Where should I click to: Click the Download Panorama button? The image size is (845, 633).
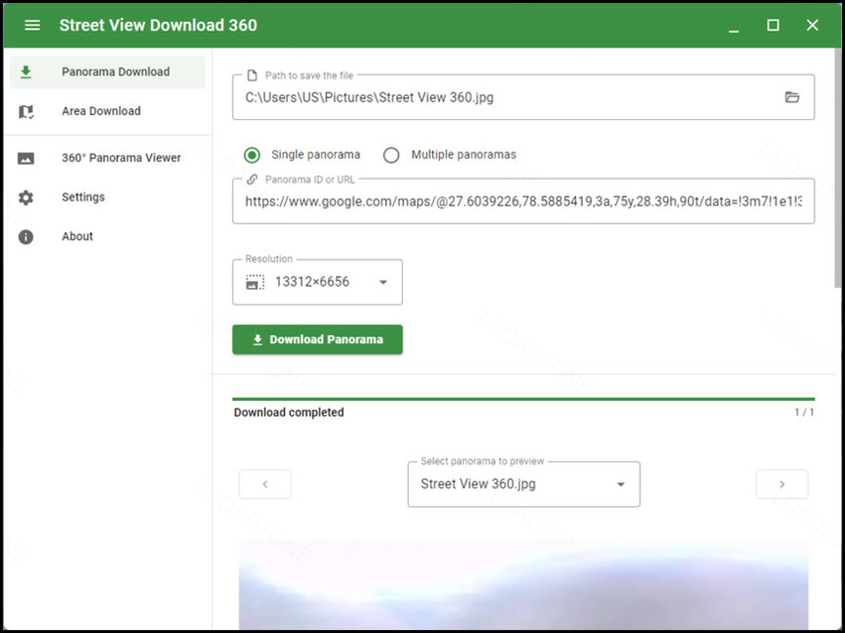[317, 340]
